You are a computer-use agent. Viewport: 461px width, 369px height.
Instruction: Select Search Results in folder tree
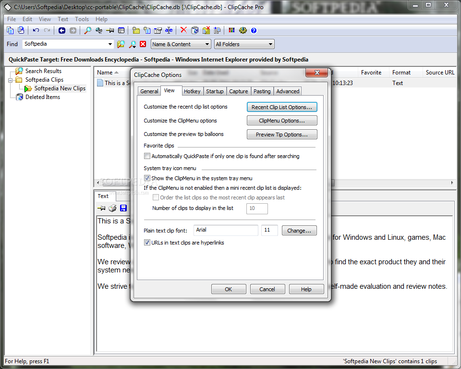click(43, 71)
